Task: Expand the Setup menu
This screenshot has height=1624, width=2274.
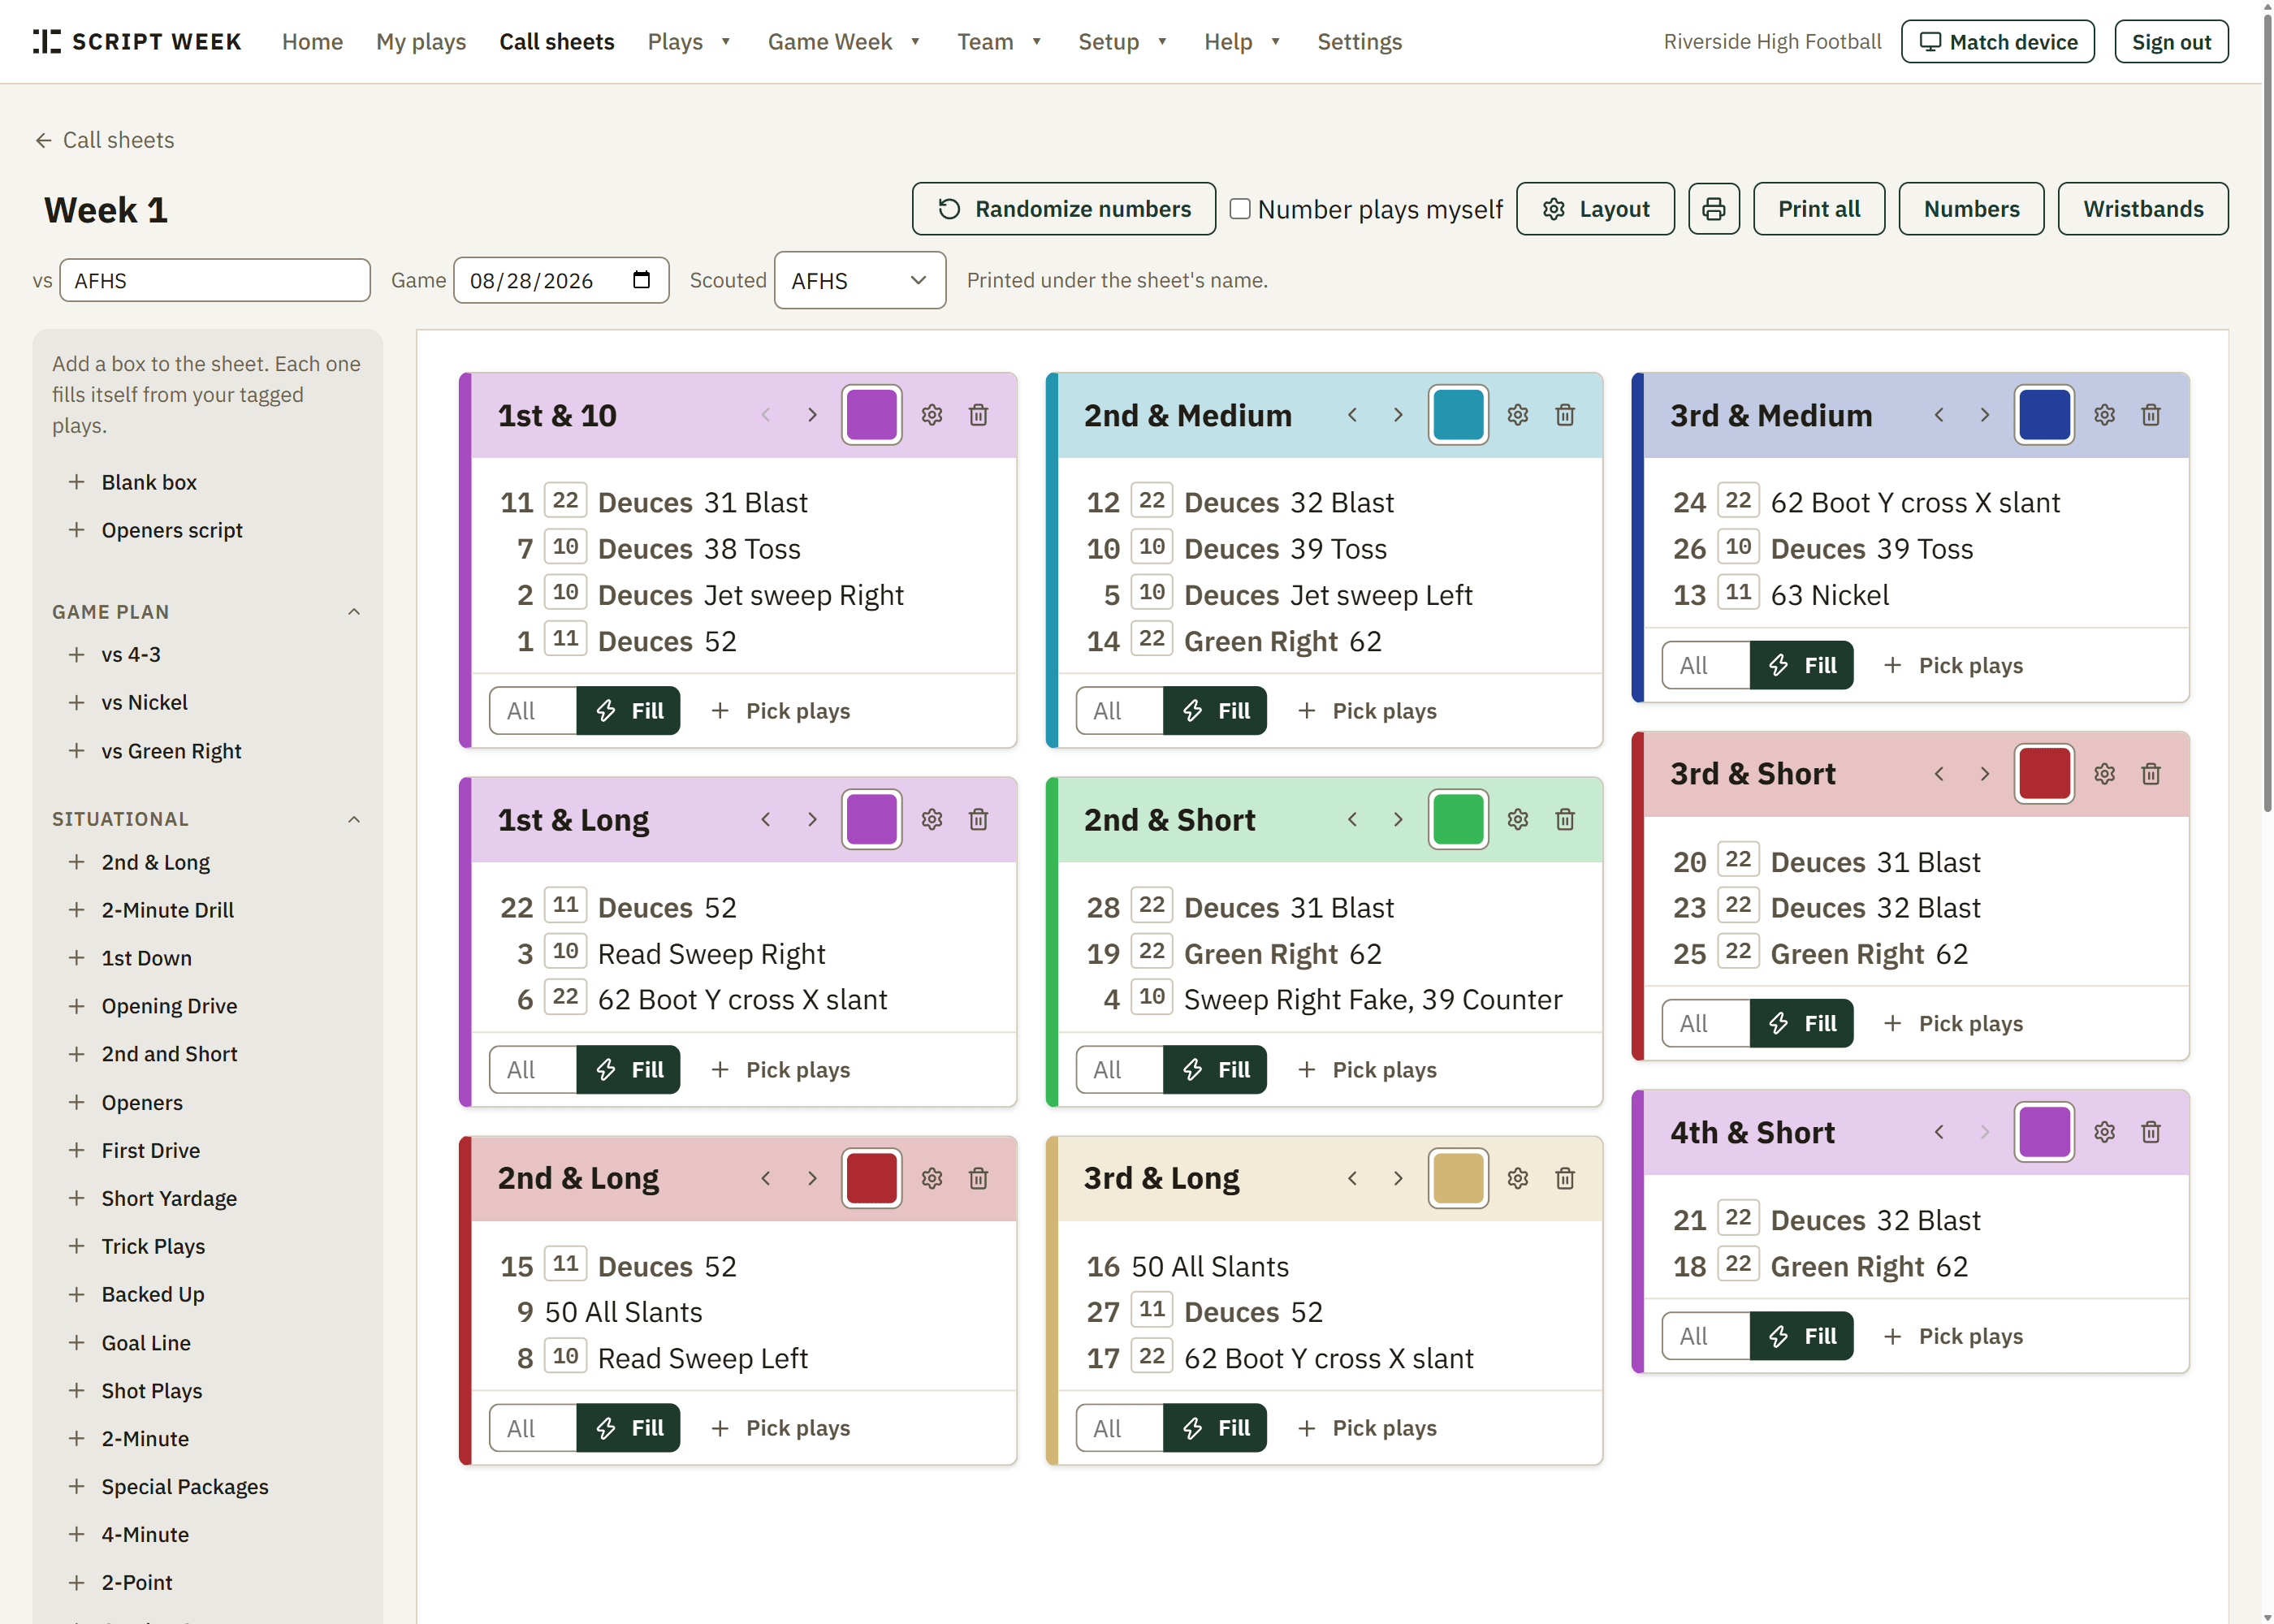Action: pyautogui.click(x=1122, y=42)
